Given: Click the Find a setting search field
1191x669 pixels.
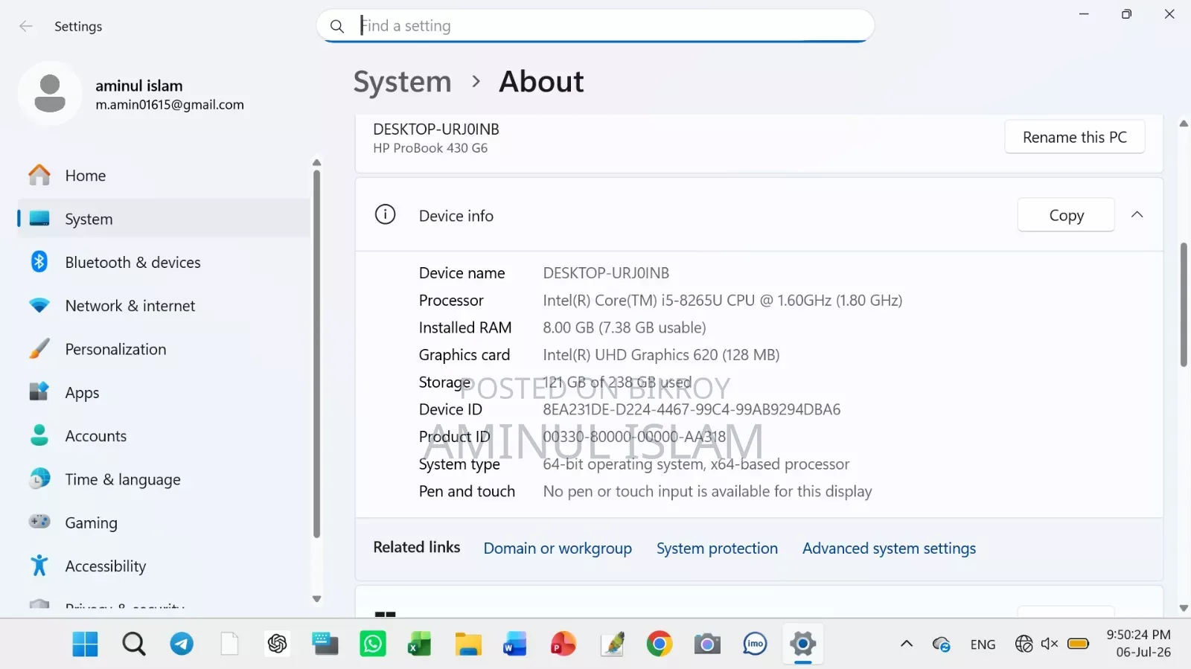Looking at the screenshot, I should click(595, 26).
